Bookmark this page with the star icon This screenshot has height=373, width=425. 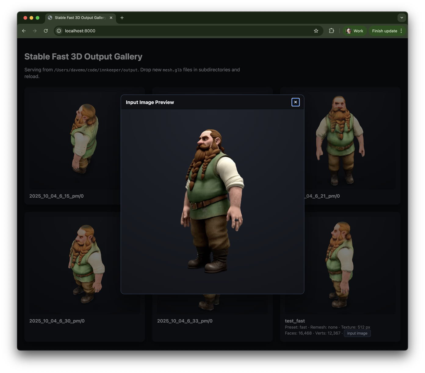(316, 31)
